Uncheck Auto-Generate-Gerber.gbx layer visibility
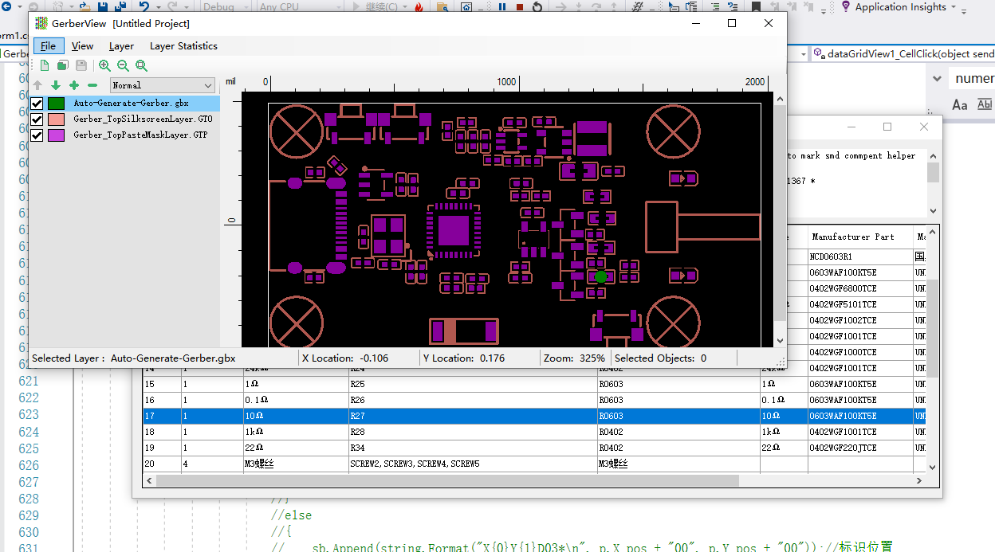The image size is (995, 552). [x=37, y=104]
